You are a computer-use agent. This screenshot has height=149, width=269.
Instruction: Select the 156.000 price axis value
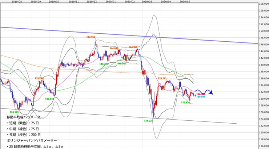tap(264, 11)
